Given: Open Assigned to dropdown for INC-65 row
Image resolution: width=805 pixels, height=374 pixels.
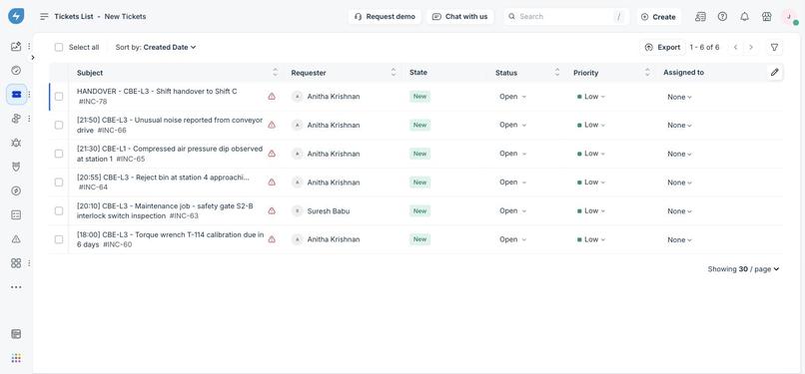Looking at the screenshot, I should pos(679,154).
